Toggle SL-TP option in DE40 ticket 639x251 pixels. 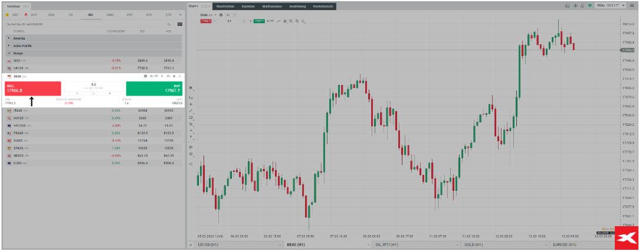pos(153,76)
